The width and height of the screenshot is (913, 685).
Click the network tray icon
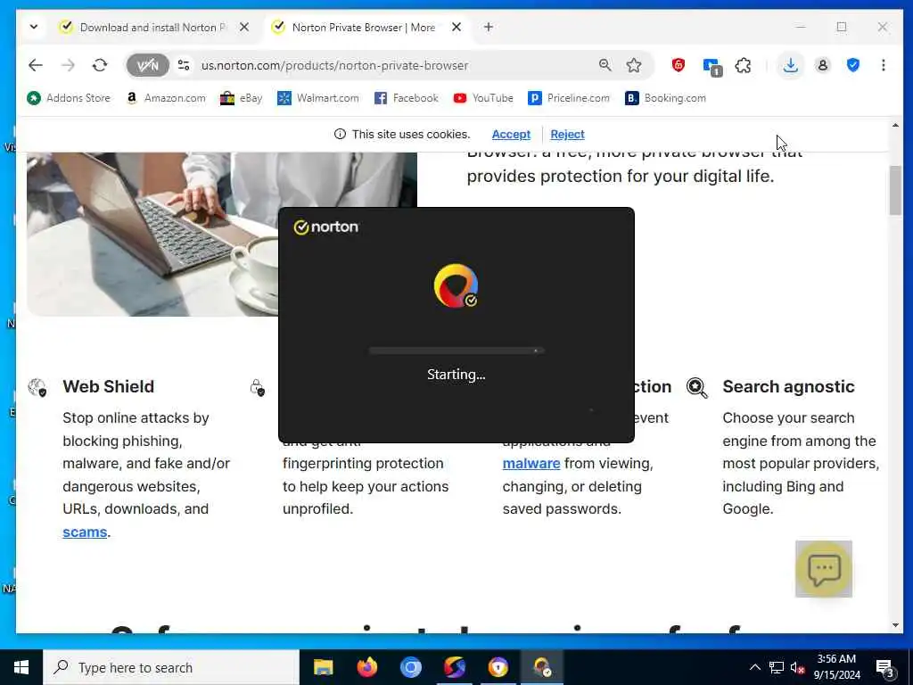click(x=777, y=667)
